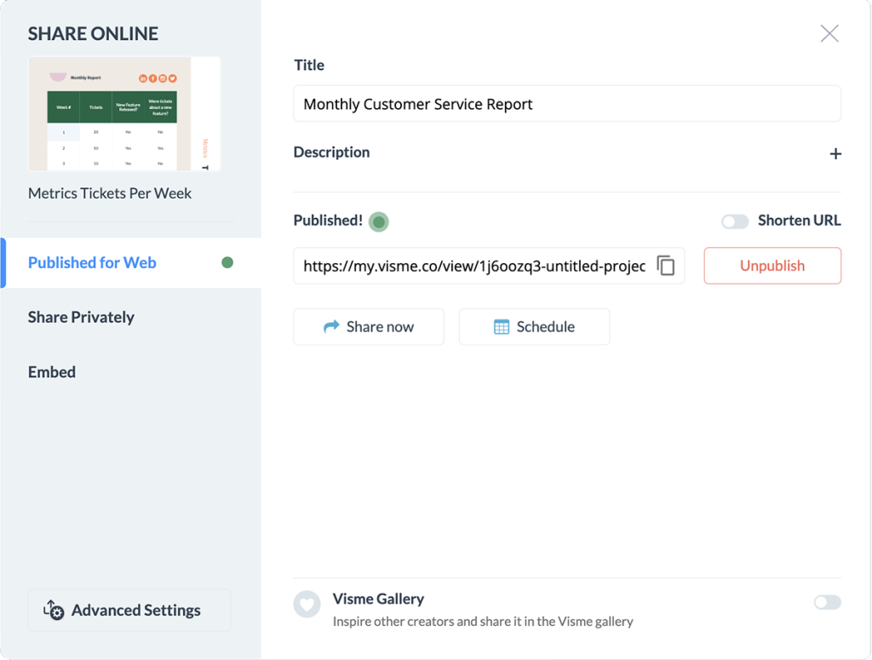Click the Share now button
Image resolution: width=872 pixels, height=660 pixels.
tap(369, 326)
